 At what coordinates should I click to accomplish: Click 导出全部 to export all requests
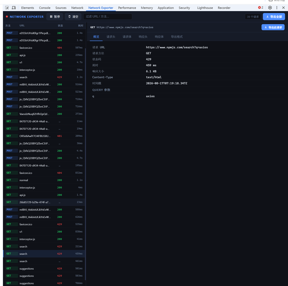274,17
